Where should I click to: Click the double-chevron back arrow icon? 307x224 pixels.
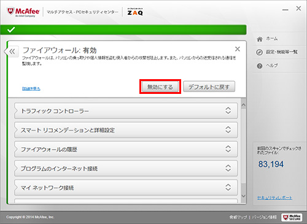point(12,52)
